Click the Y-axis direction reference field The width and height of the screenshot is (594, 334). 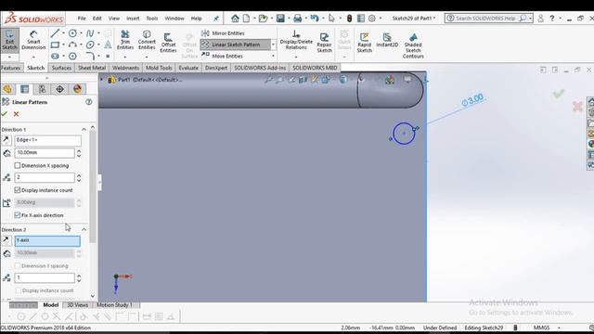[x=47, y=241]
